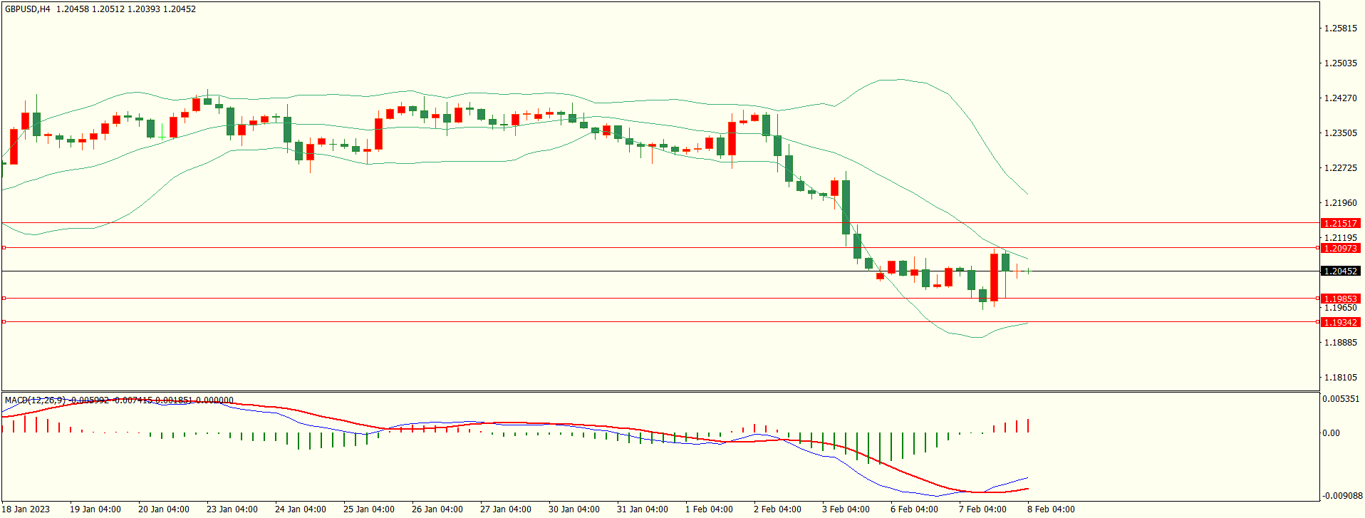
Task: Click the 1.19853 red price label
Action: [1340, 299]
